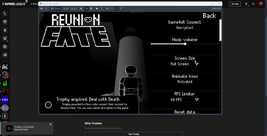Click the Reunion Fate window title
The height and width of the screenshot is (136, 267).
tap(50, 4)
